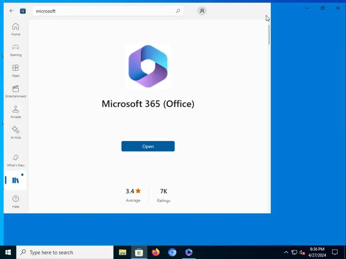Launch Firefox from the taskbar
Image resolution: width=346 pixels, height=259 pixels.
pos(155,252)
